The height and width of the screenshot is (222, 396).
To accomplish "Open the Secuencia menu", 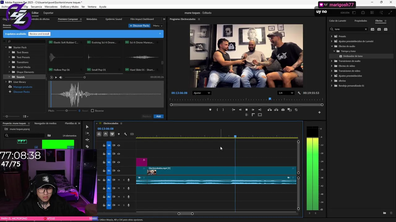I will click(36, 7).
